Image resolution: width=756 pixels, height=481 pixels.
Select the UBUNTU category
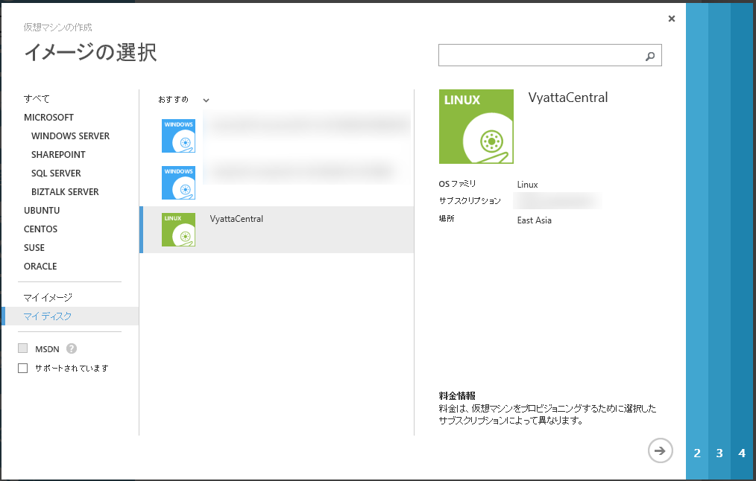pos(42,211)
